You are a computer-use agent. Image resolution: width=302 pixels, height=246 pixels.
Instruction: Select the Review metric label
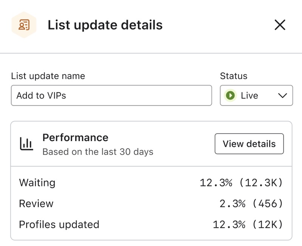coord(36,204)
